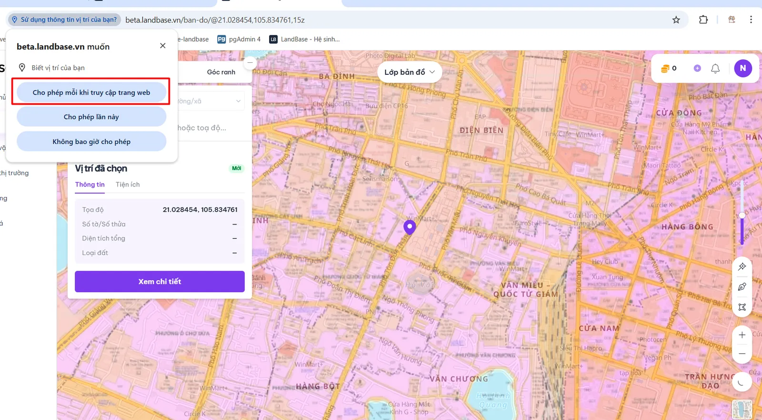Open the notifications bell

pyautogui.click(x=715, y=68)
